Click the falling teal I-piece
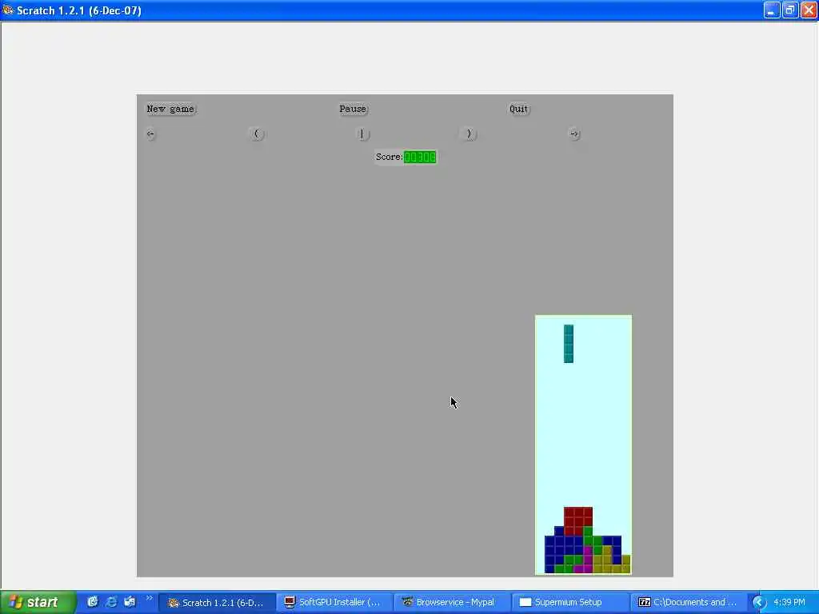This screenshot has height=614, width=819. coord(569,344)
